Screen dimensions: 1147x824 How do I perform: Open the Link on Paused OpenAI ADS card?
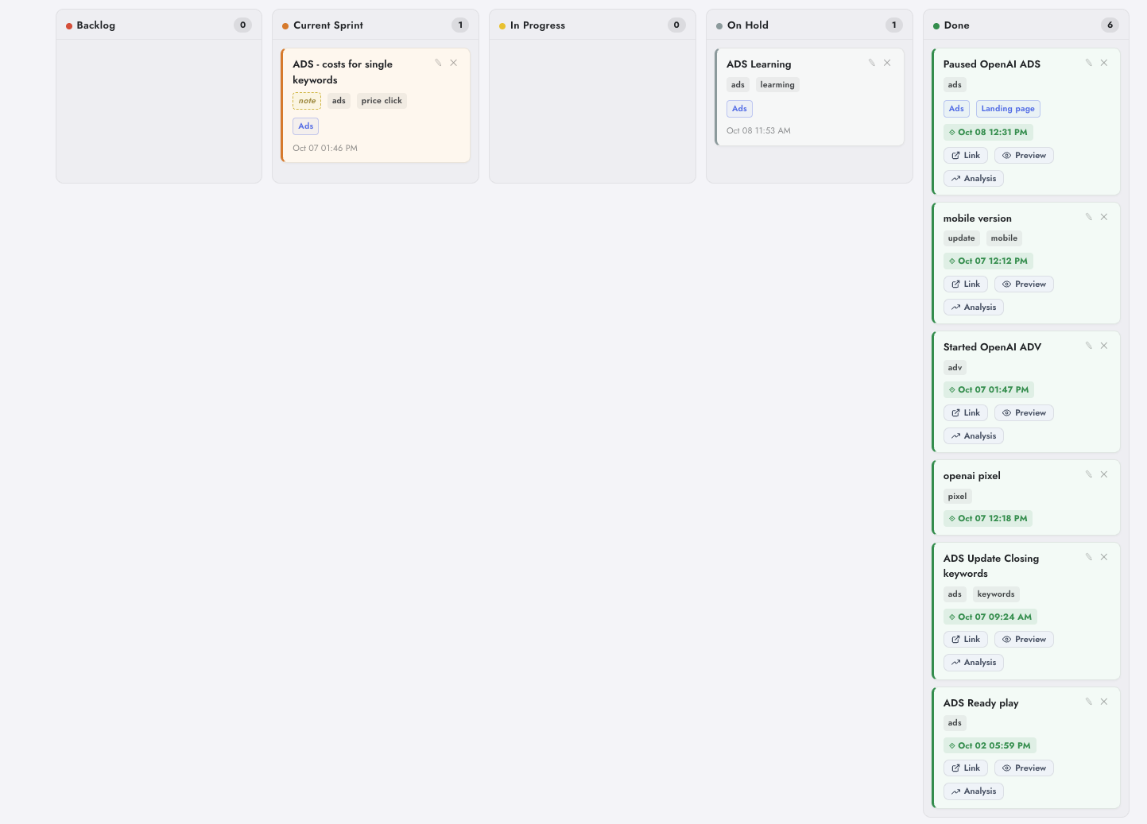[x=966, y=156]
